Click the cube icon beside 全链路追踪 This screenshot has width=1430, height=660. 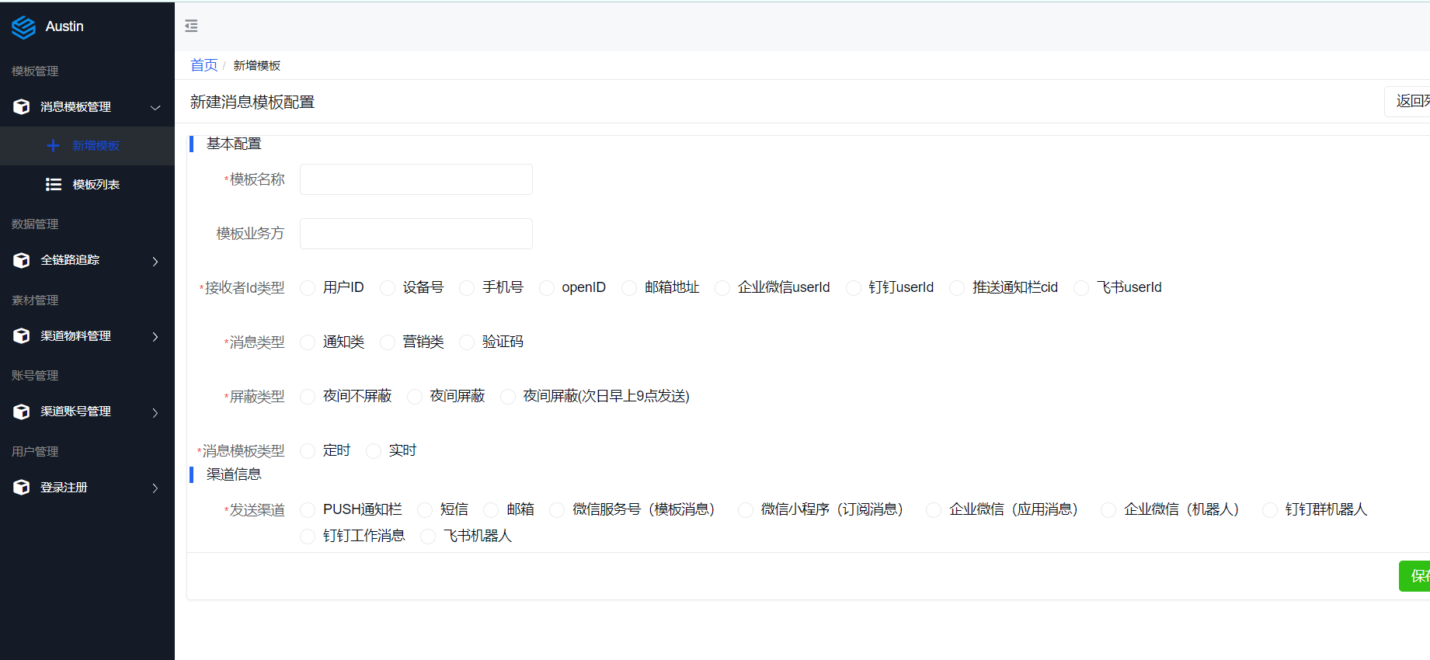(x=22, y=260)
